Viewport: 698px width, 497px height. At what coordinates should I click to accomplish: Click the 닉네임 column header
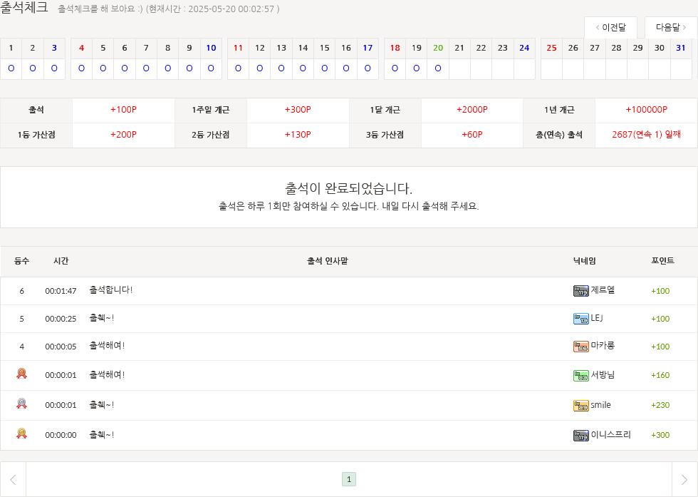click(584, 261)
